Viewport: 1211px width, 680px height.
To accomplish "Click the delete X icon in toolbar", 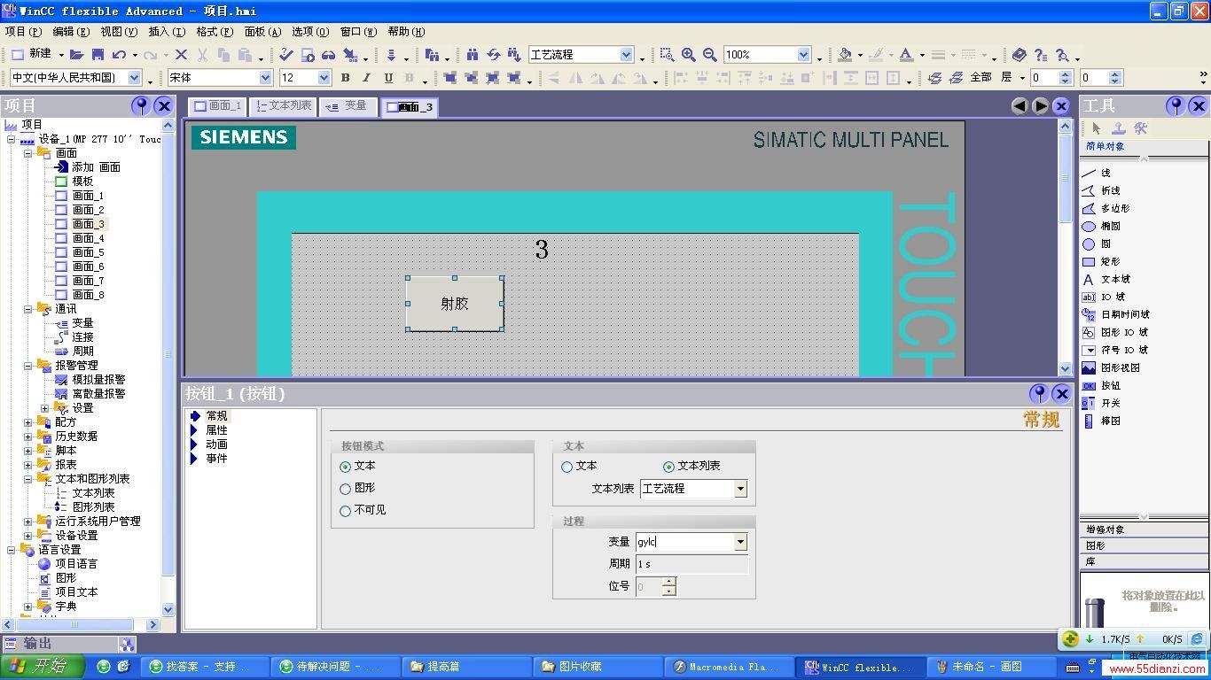I will pyautogui.click(x=181, y=55).
